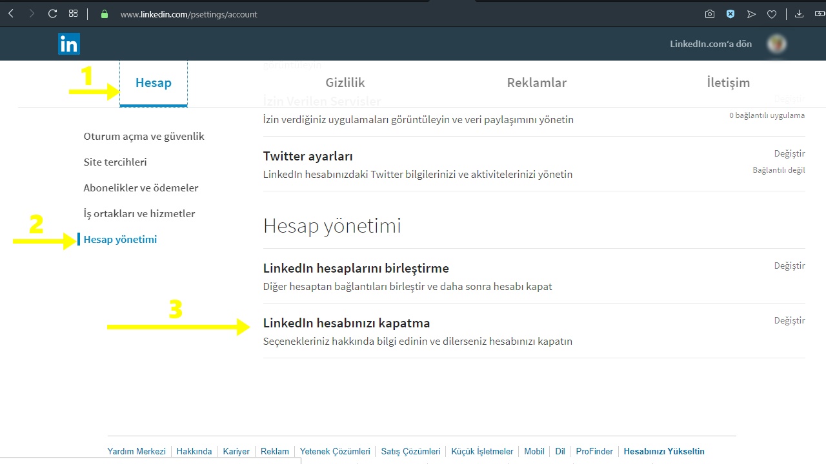
Task: Click Değiştir for LinkedIn hesabınızı kapatma
Action: click(790, 320)
